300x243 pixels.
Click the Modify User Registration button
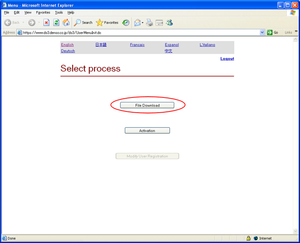pos(147,156)
